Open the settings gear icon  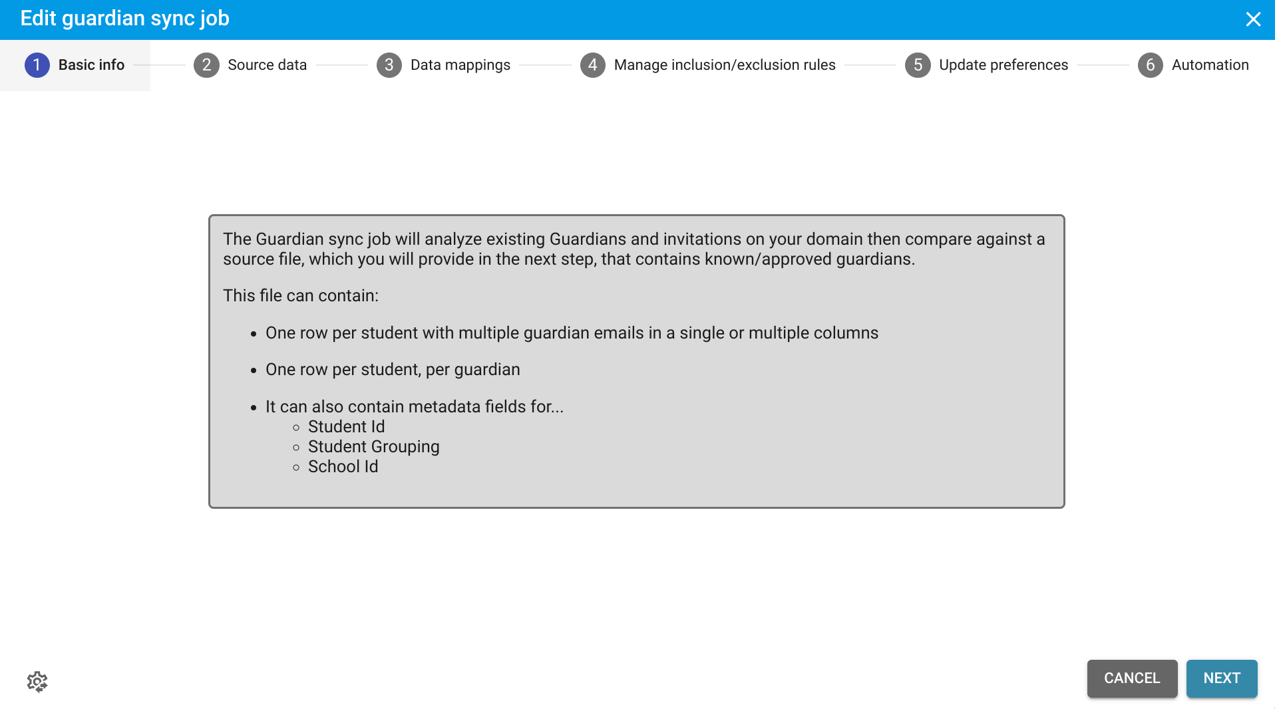pos(37,682)
